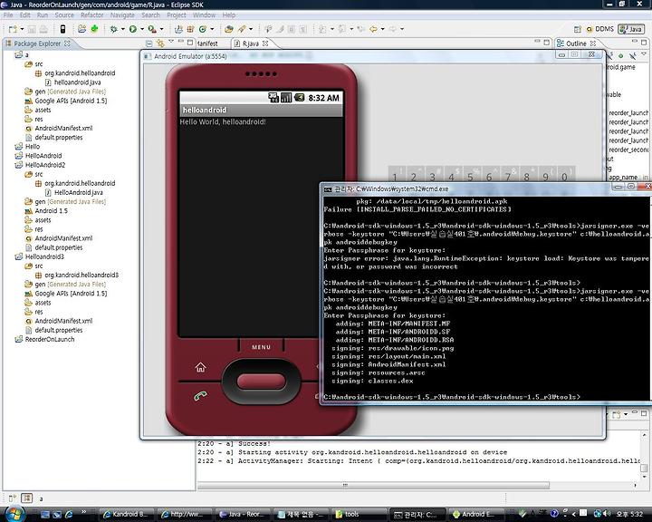Open the Navigate menu
The height and width of the screenshot is (522, 652).
122,15
